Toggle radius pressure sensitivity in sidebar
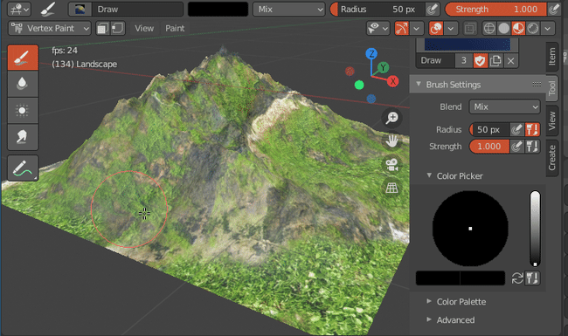This screenshot has width=568, height=336. click(x=517, y=129)
